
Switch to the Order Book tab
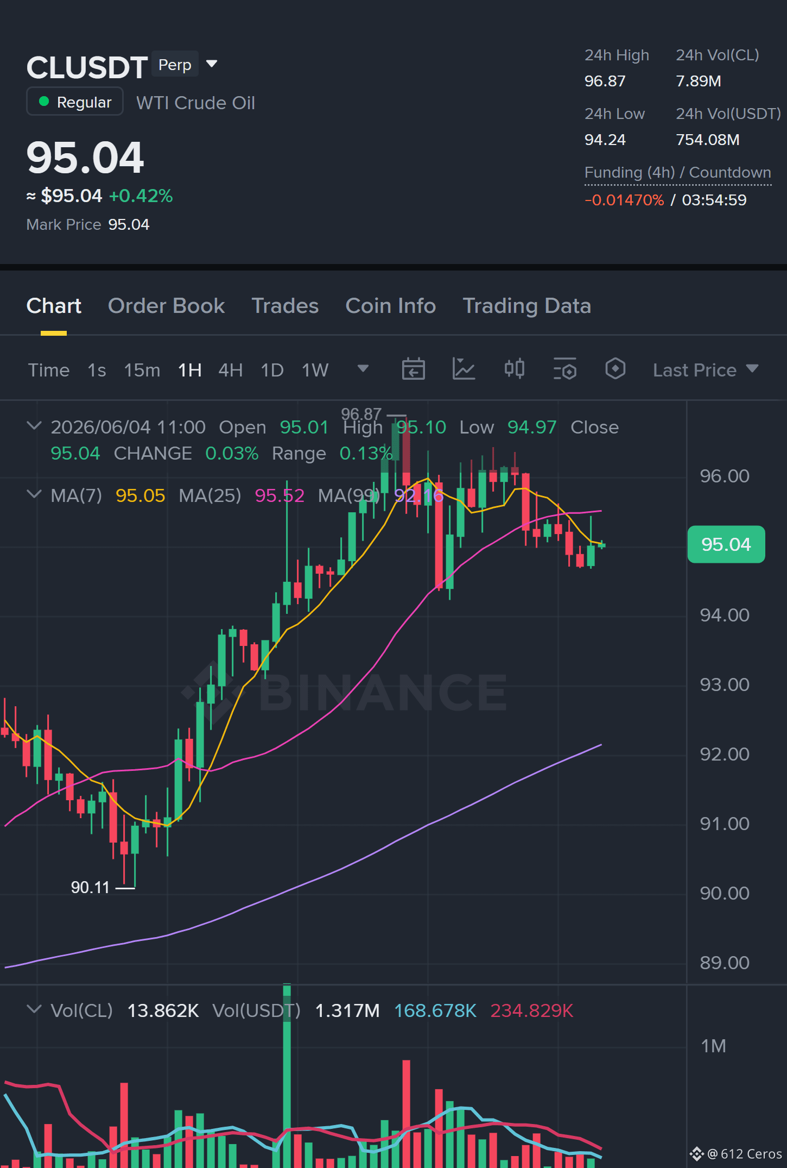point(166,306)
